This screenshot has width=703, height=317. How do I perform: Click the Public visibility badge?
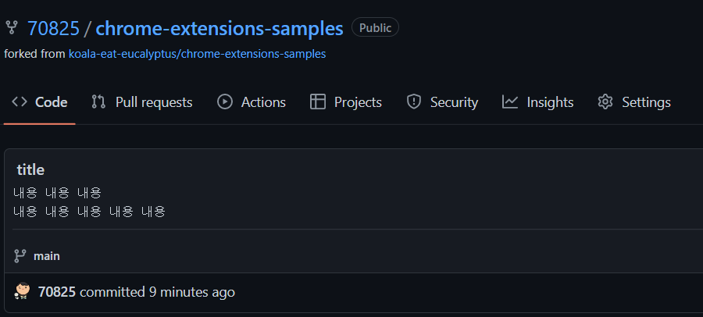pyautogui.click(x=375, y=28)
